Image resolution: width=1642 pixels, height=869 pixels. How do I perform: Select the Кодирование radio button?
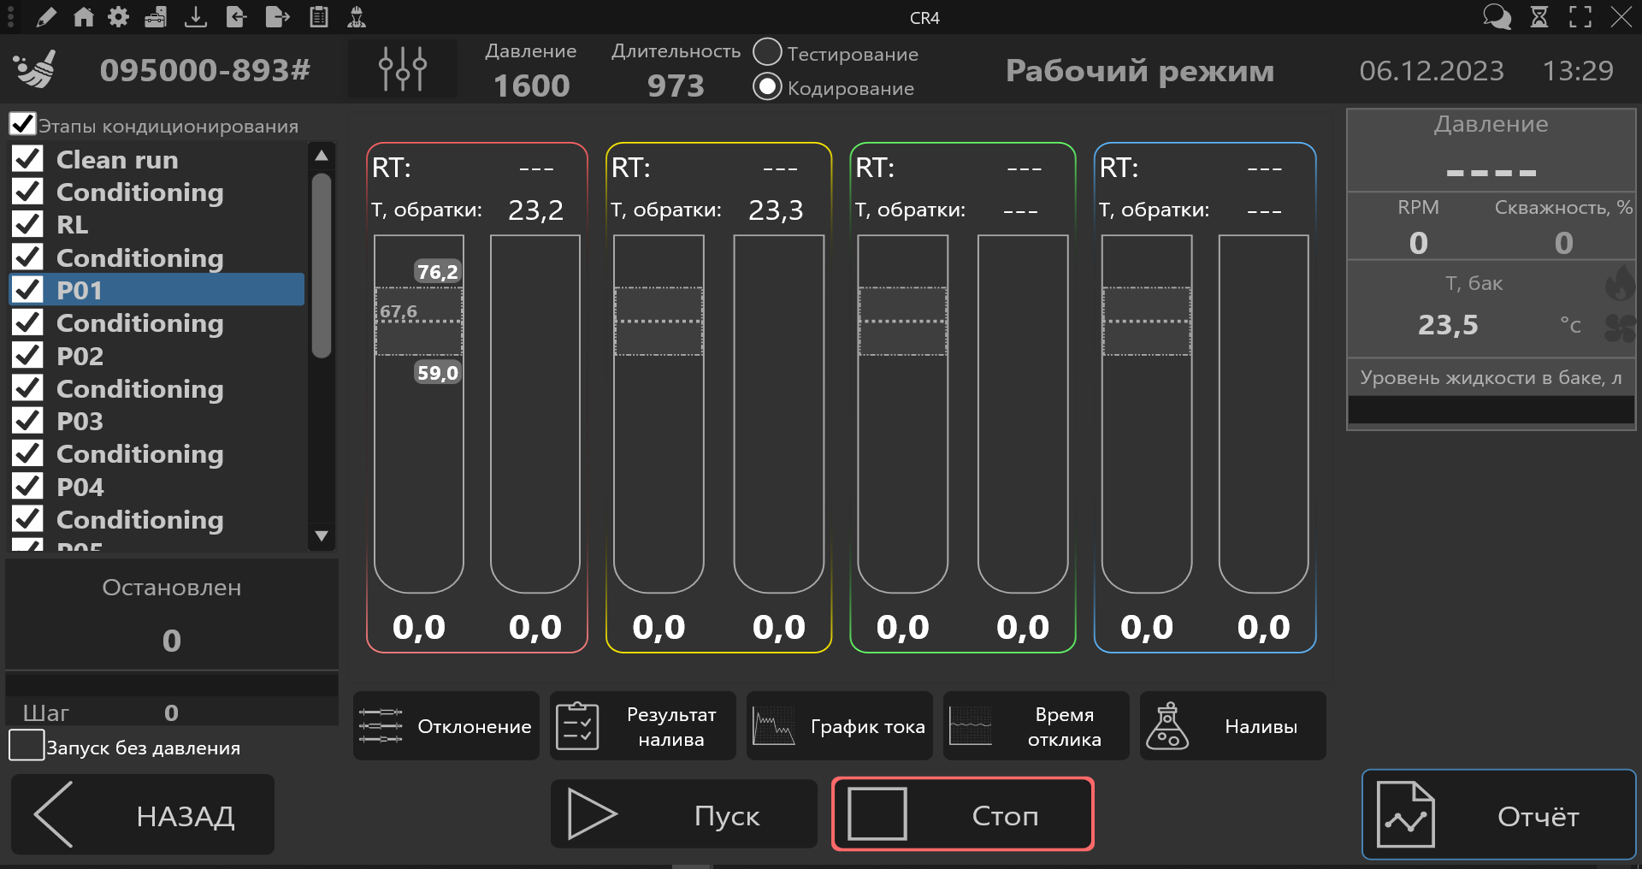(767, 86)
